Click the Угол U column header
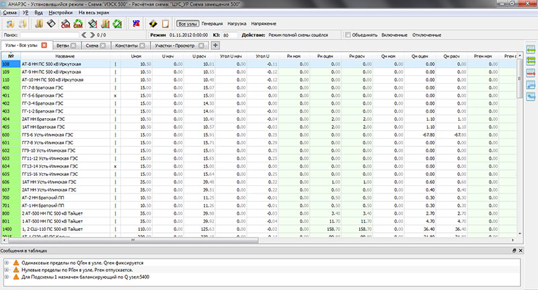Image resolution: width=538 pixels, height=290 pixels. (x=262, y=56)
